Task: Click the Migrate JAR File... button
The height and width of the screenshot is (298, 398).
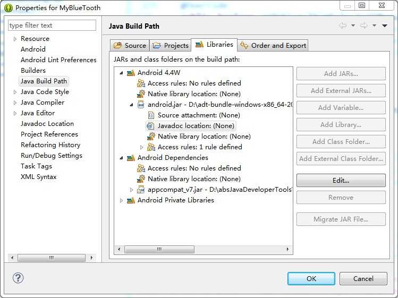Action: [x=341, y=219]
